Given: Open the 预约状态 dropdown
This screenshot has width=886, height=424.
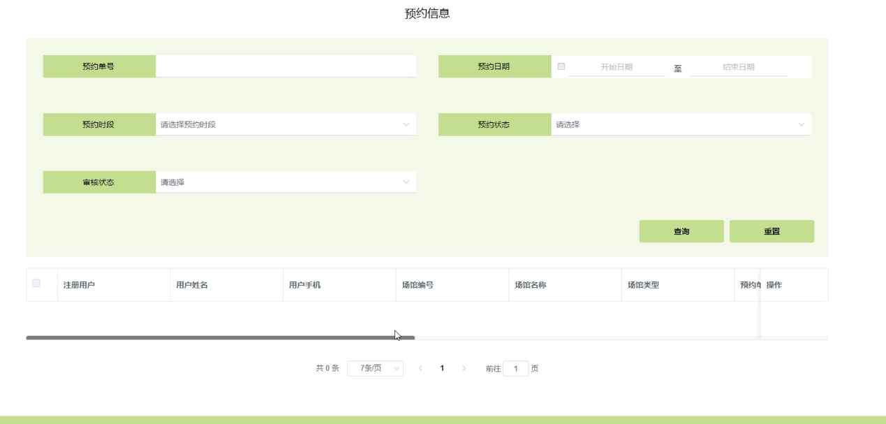Looking at the screenshot, I should (x=681, y=124).
